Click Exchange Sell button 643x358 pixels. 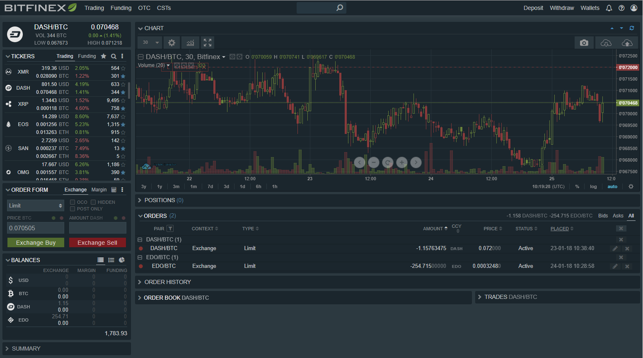[97, 243]
